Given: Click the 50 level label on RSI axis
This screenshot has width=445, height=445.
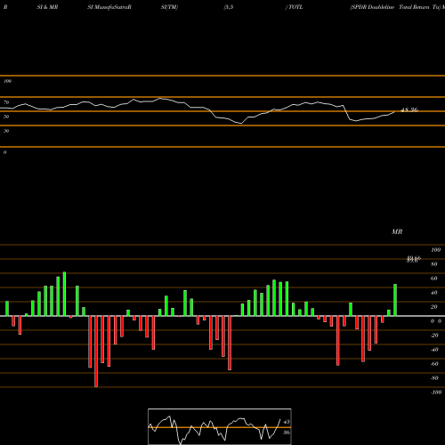Looking at the screenshot, I should click(x=6, y=117).
